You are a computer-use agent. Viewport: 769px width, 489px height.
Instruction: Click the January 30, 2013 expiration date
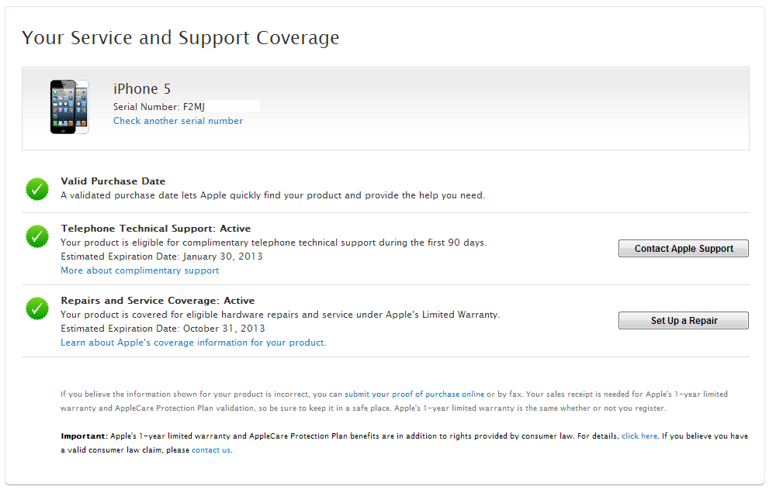[223, 257]
